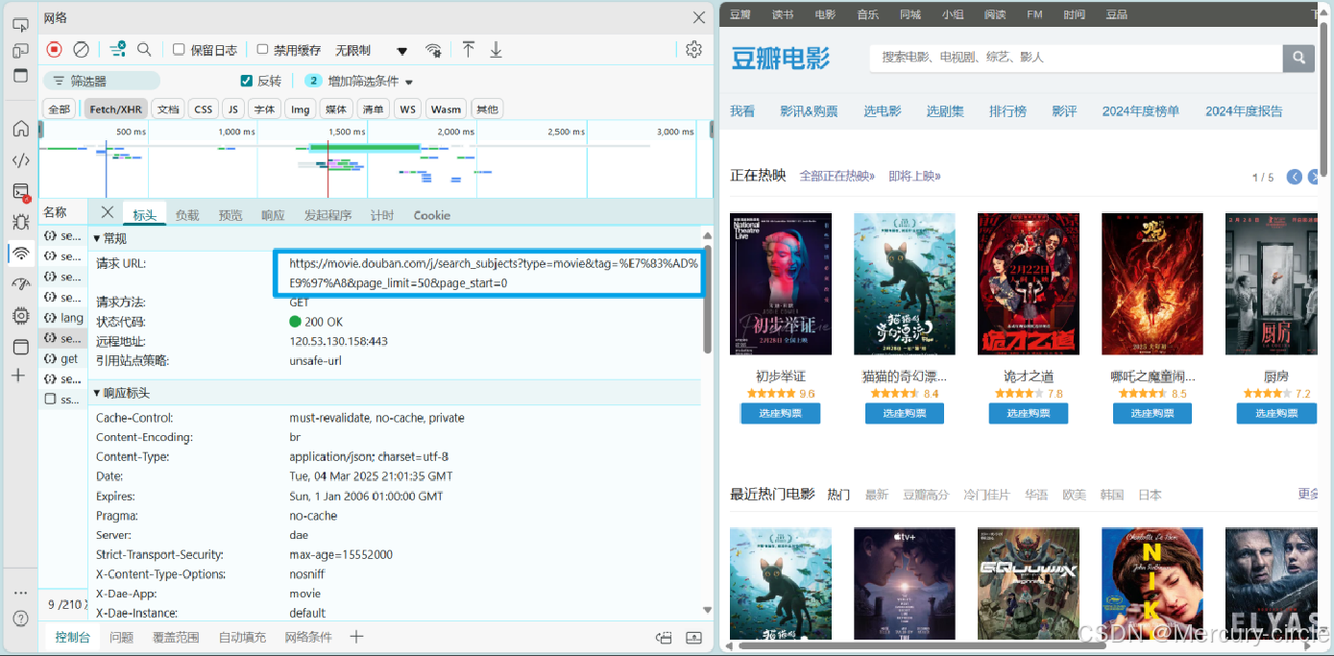Toggle Wasm request type filter
The image size is (1334, 656).
point(446,109)
